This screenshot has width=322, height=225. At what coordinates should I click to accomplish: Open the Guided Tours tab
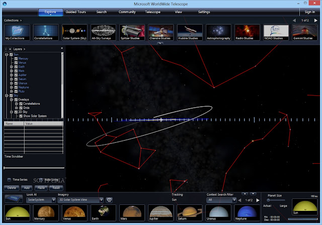coord(76,12)
